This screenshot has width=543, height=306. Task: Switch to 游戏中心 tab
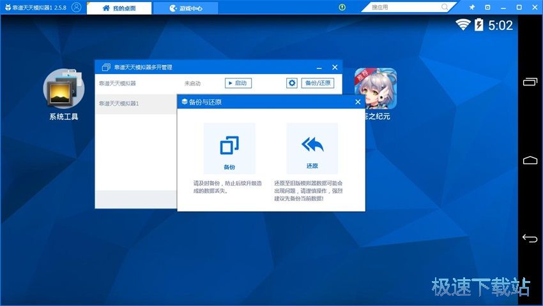click(x=186, y=8)
